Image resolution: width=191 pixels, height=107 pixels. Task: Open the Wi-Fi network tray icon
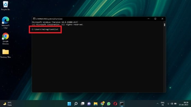coord(168,104)
